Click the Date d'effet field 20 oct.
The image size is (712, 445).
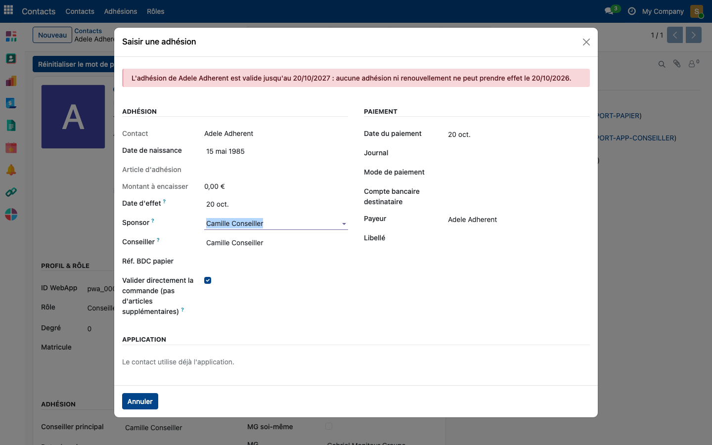(276, 204)
